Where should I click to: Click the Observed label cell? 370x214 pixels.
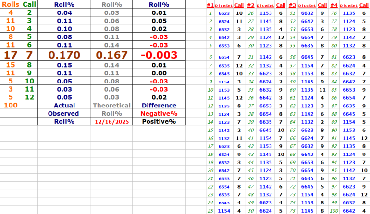click(64, 114)
